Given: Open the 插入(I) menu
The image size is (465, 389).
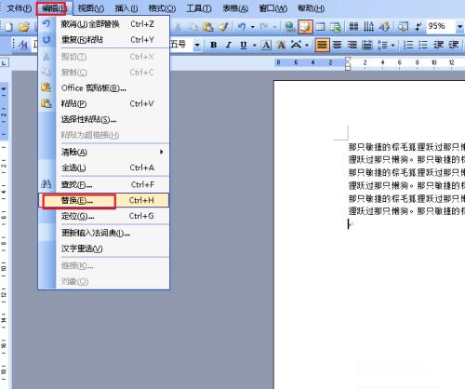Looking at the screenshot, I should point(126,8).
